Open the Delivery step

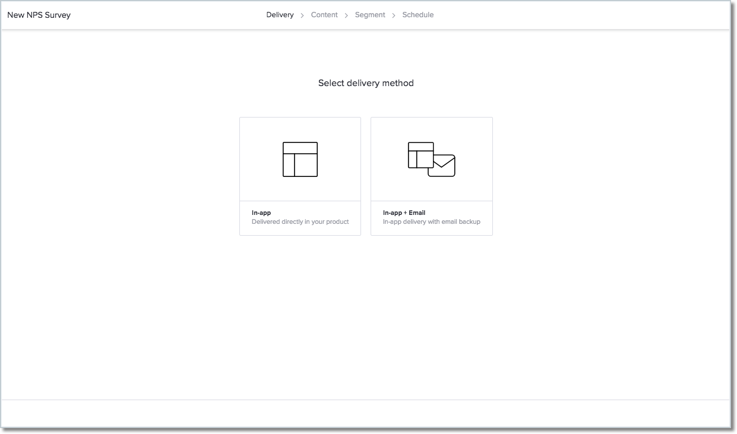[x=280, y=15]
